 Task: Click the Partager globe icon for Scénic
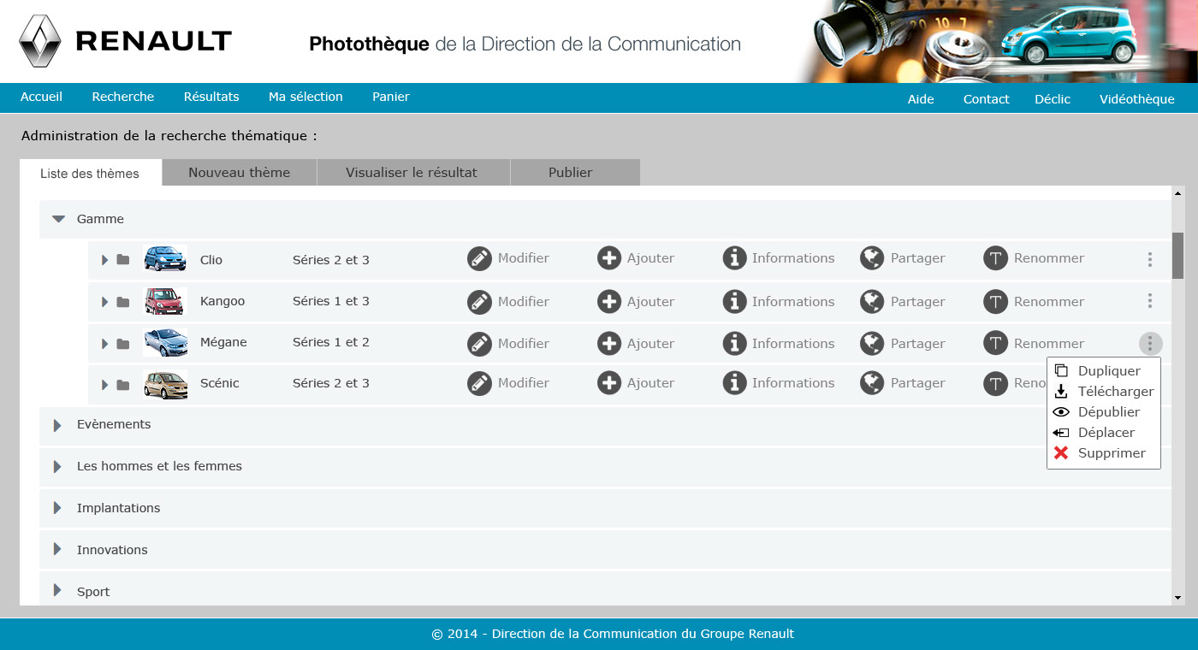coord(872,383)
